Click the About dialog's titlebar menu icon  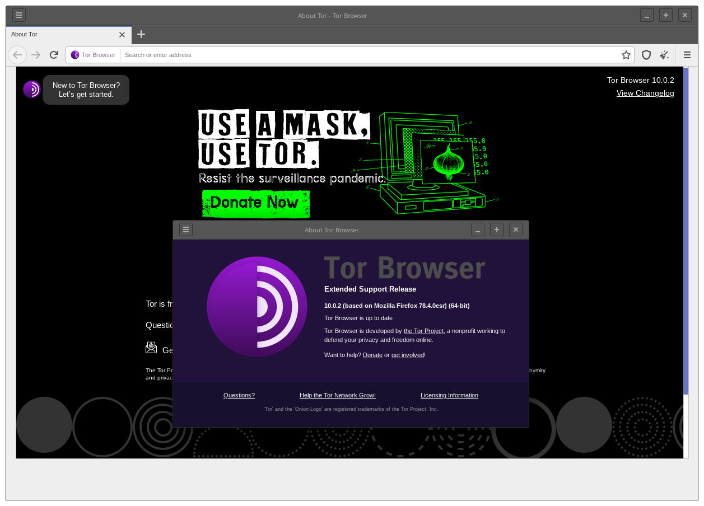pos(186,229)
